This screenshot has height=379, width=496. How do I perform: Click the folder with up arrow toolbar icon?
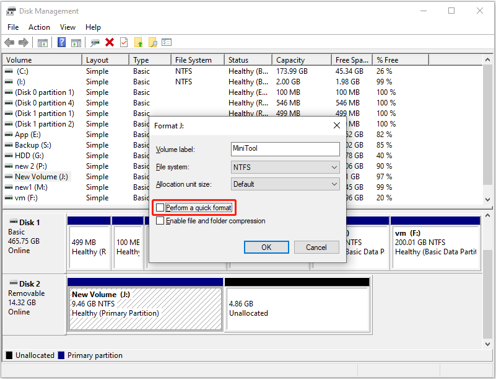(x=139, y=42)
